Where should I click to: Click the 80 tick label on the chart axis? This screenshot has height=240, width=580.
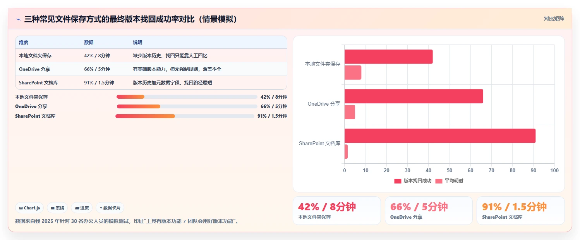click(x=512, y=170)
